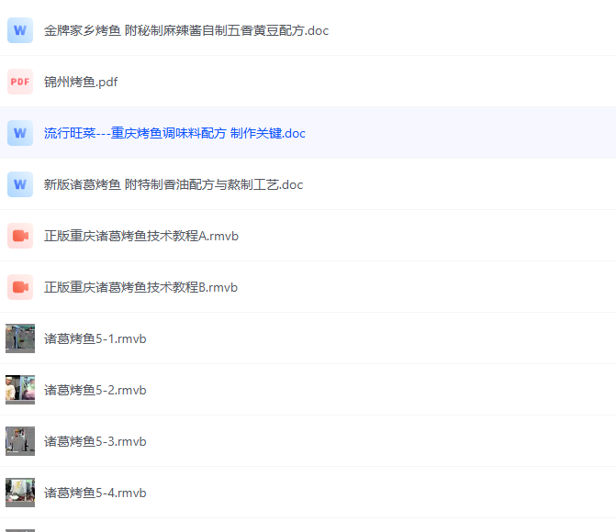Open the 诸葛烤鱼5-4.rmvb file name
This screenshot has width=616, height=532.
click(x=95, y=493)
